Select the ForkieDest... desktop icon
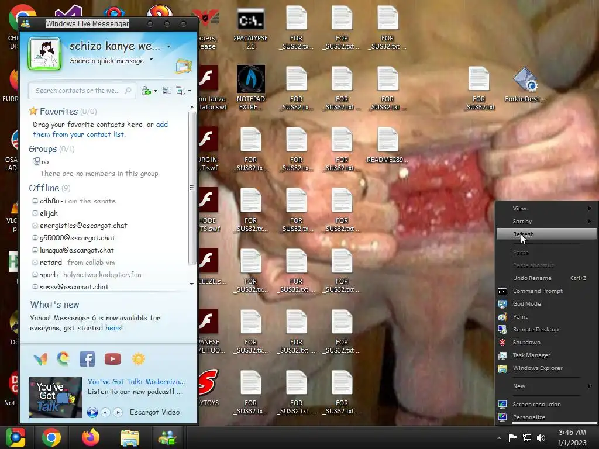 [525, 85]
